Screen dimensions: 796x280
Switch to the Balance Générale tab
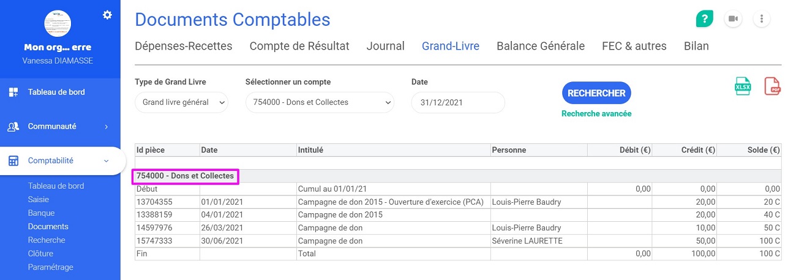pyautogui.click(x=541, y=46)
